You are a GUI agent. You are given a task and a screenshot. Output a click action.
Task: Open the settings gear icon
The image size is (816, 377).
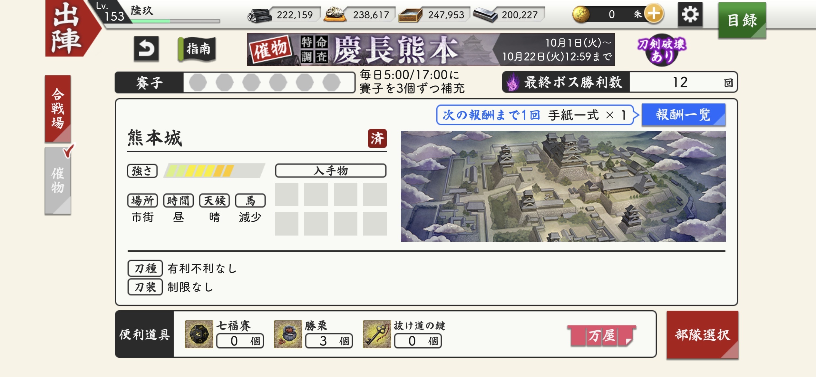pos(690,15)
